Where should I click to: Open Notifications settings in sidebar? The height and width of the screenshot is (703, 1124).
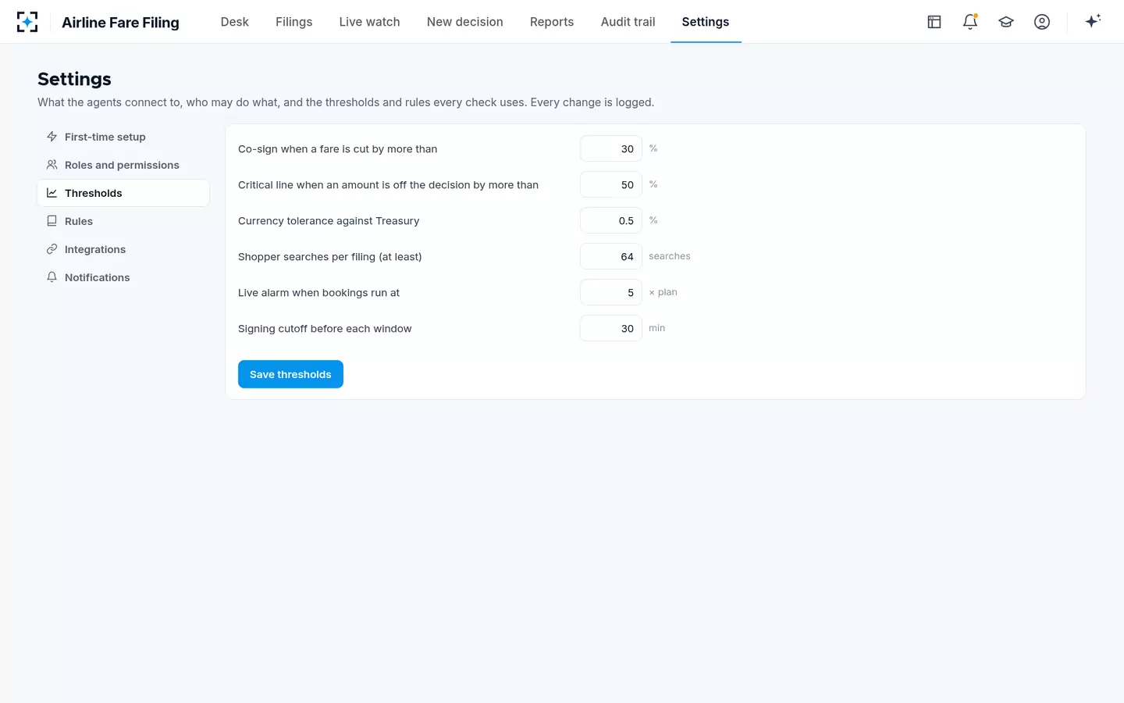pyautogui.click(x=123, y=277)
